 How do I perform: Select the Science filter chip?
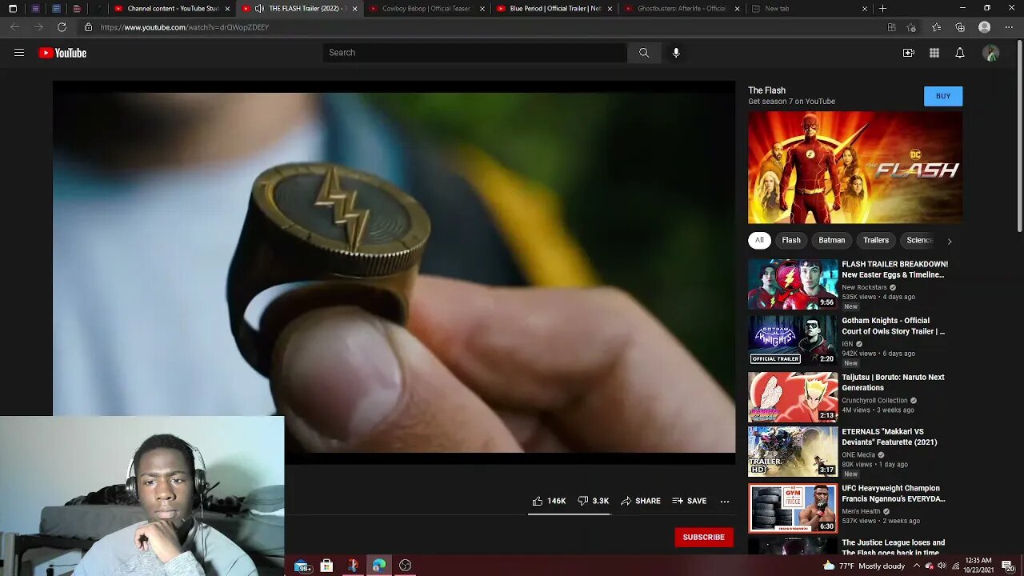[918, 240]
